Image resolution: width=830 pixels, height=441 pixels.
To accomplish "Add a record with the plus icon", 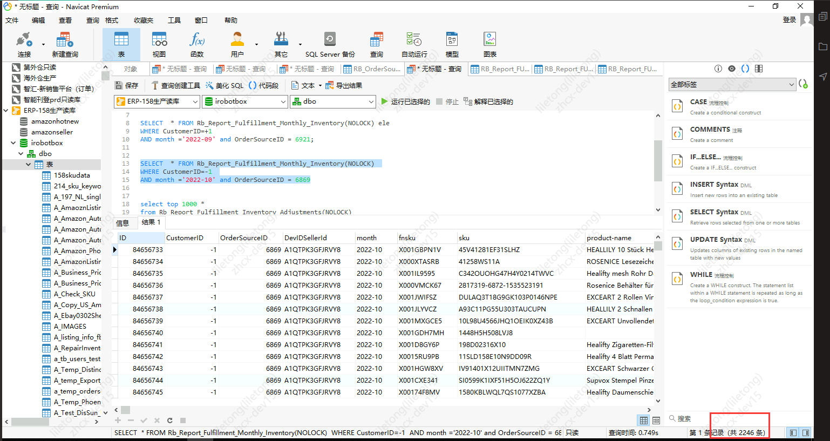I will [x=118, y=420].
